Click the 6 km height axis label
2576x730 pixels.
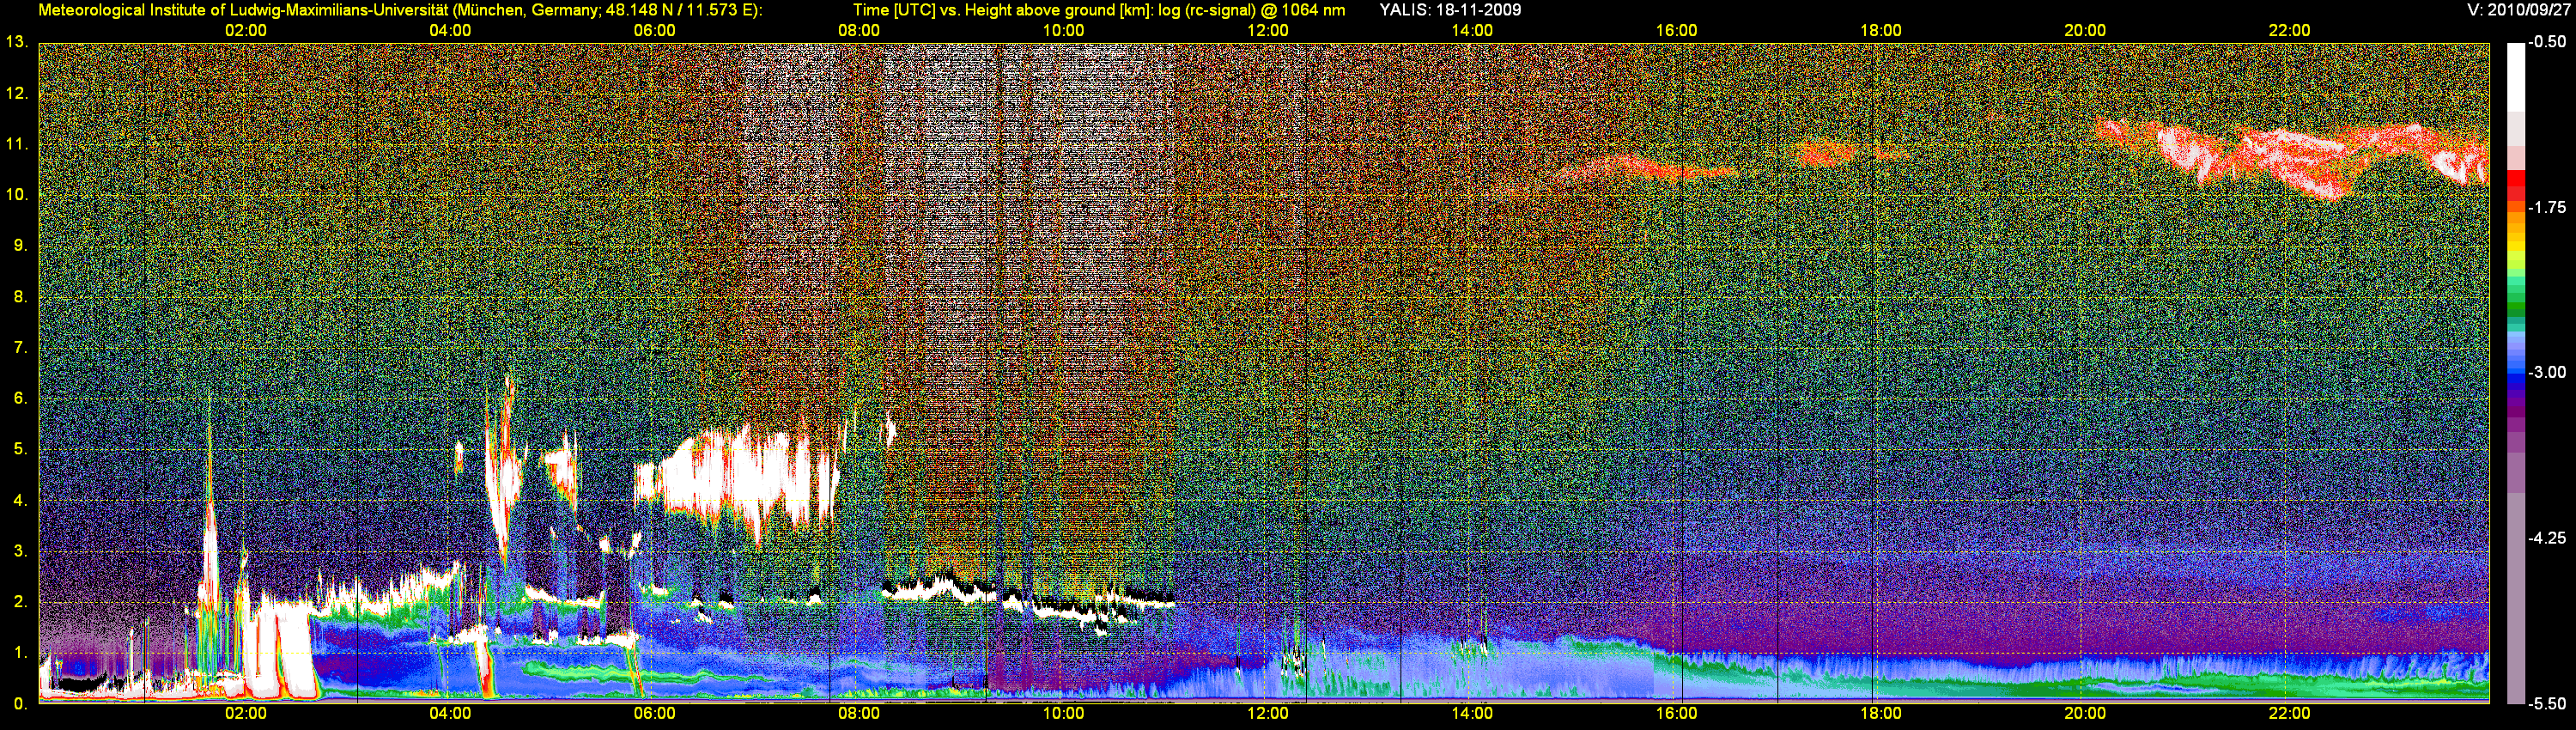click(20, 398)
